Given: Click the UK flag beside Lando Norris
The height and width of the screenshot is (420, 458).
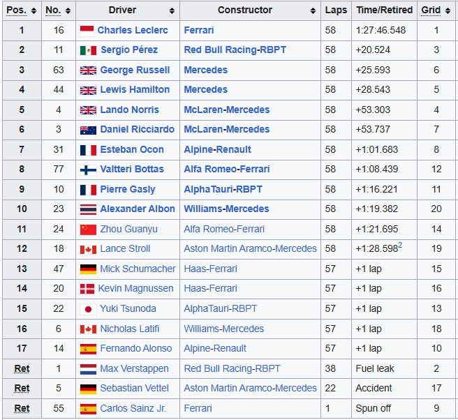Looking at the screenshot, I should [88, 110].
